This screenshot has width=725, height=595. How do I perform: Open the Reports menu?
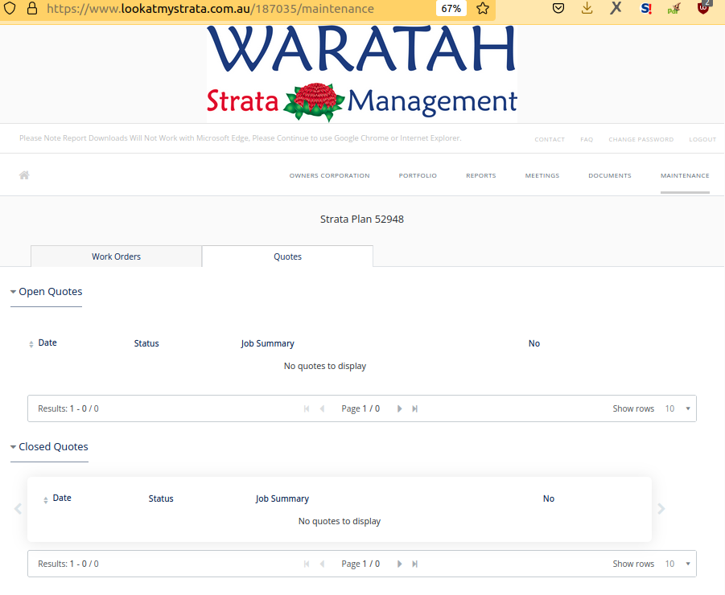click(x=481, y=175)
